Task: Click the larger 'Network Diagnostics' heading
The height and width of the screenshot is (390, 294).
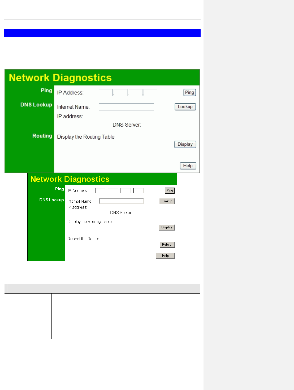Action: [x=60, y=78]
